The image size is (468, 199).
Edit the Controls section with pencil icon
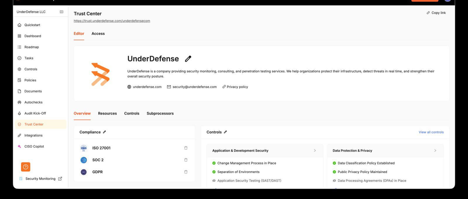pos(225,132)
